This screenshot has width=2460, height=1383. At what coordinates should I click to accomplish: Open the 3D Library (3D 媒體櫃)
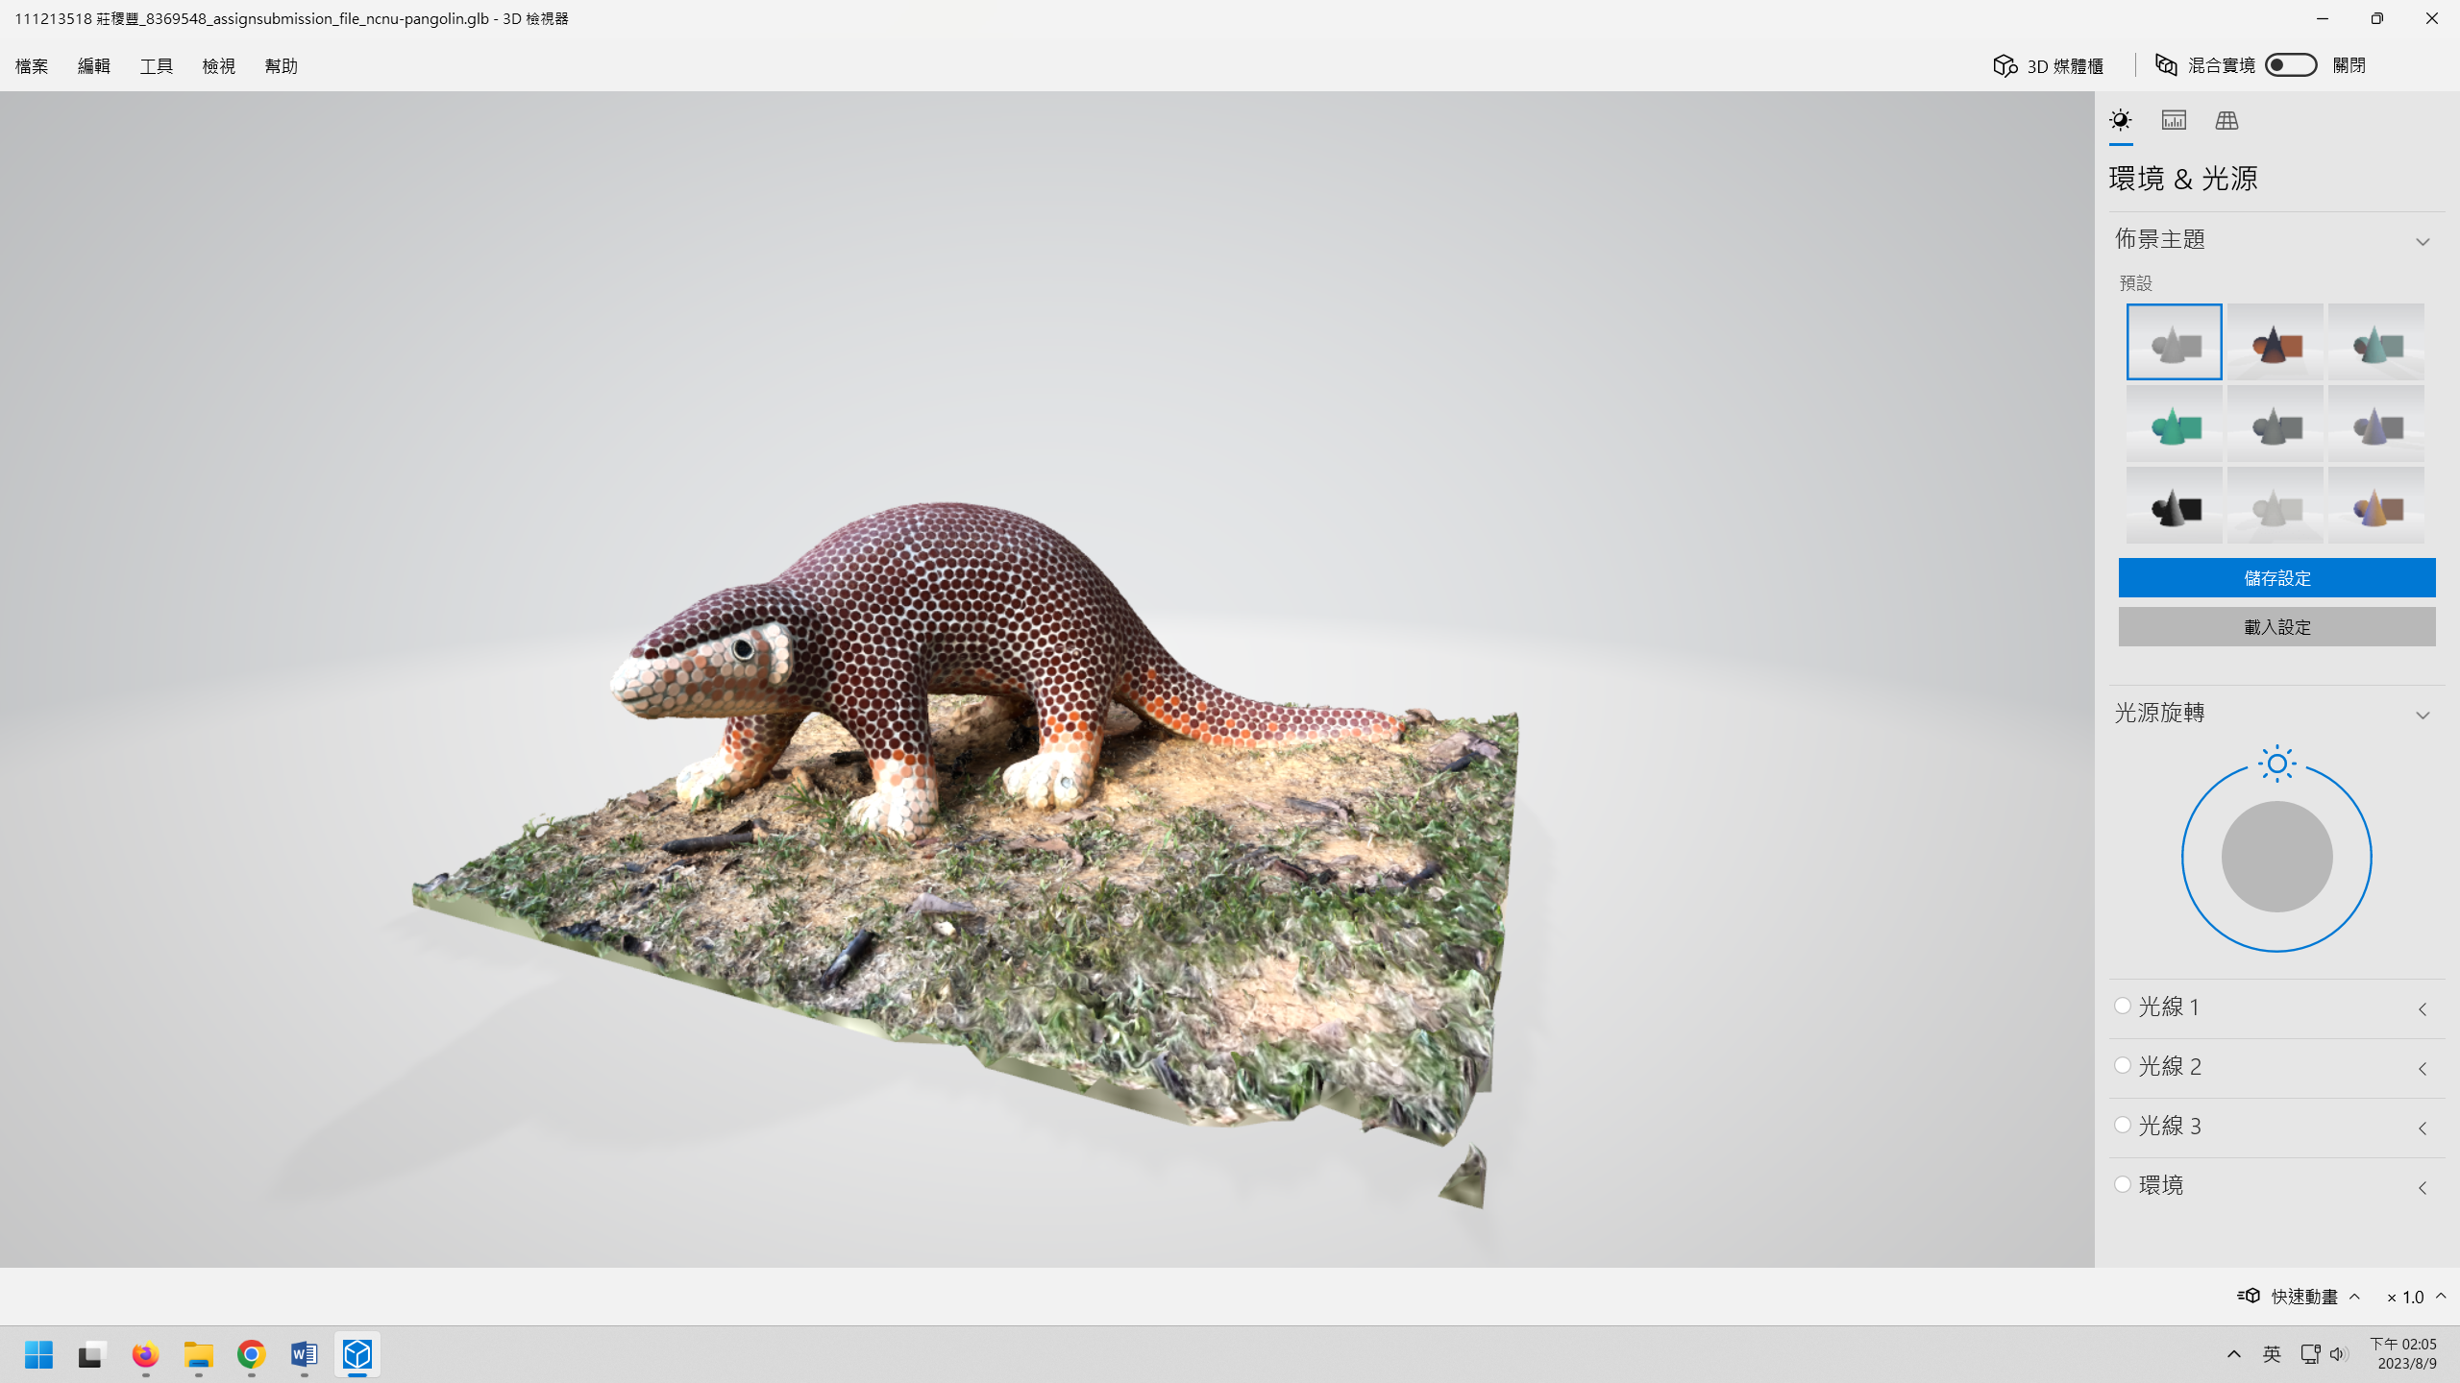point(2049,65)
